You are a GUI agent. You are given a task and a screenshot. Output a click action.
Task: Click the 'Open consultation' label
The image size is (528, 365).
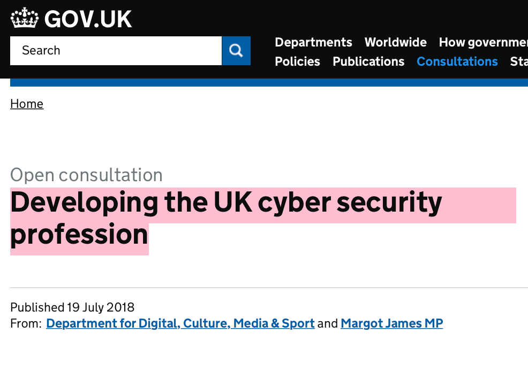click(x=86, y=175)
